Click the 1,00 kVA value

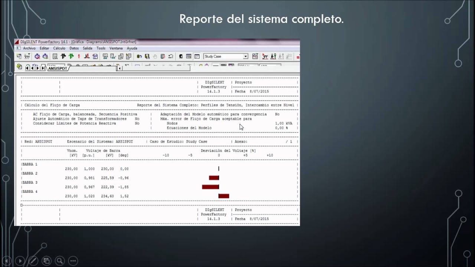284,123
